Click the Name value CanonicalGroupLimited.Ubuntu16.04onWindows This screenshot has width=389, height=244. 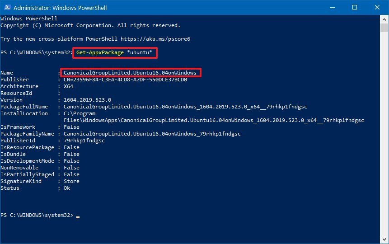(130, 73)
